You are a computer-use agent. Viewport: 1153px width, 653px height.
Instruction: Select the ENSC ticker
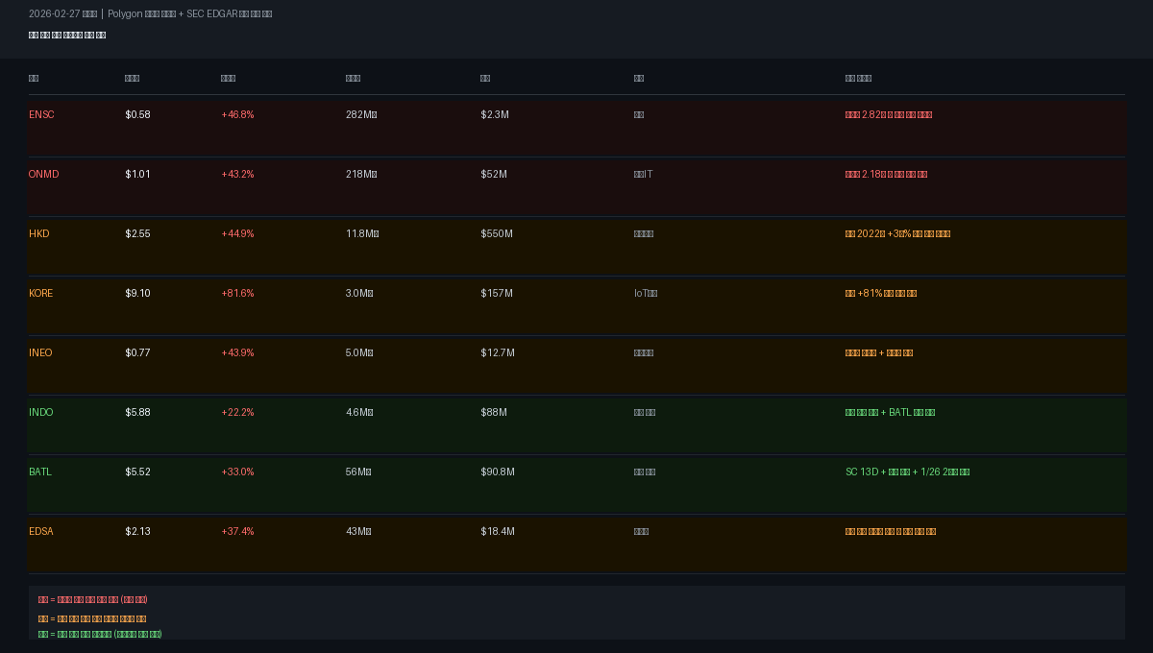pyautogui.click(x=41, y=114)
